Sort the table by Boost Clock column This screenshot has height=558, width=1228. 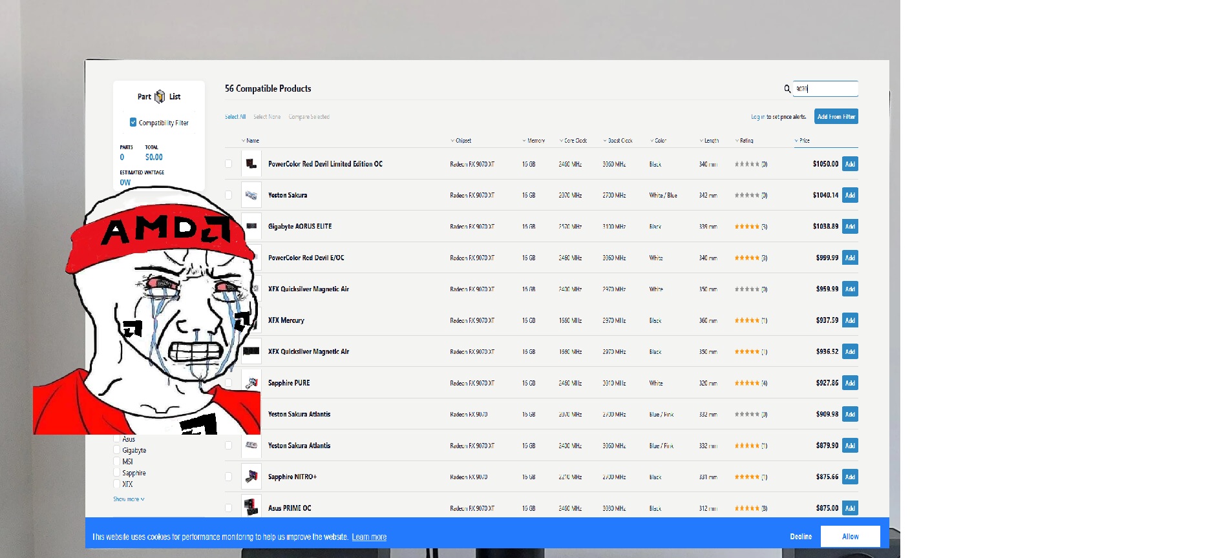pos(618,141)
